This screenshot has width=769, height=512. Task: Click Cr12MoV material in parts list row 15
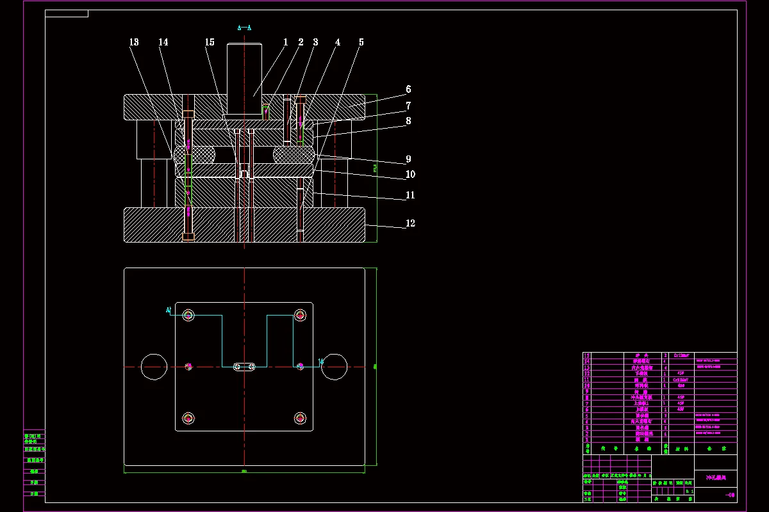click(x=681, y=355)
